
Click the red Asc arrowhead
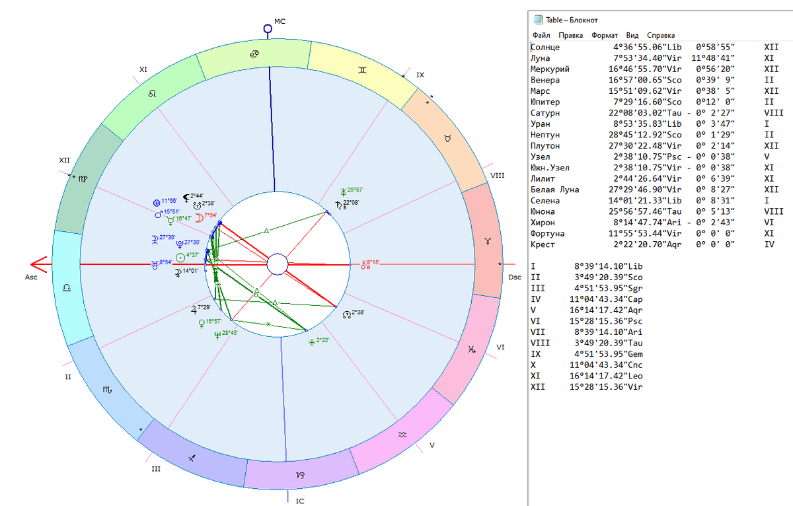(x=40, y=265)
